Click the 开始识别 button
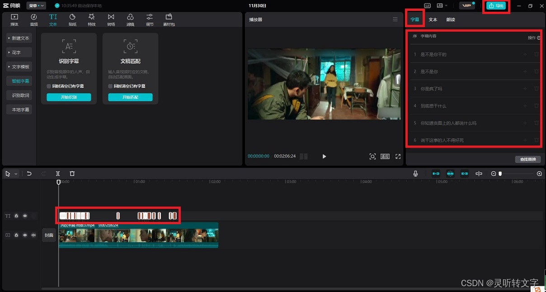Image resolution: width=546 pixels, height=292 pixels. click(x=69, y=97)
